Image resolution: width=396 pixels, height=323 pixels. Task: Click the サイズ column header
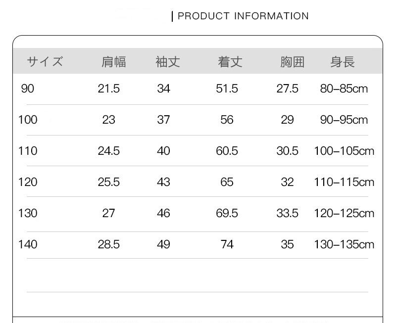tap(45, 62)
